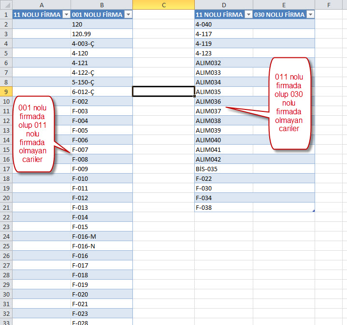Click the 001 NOLU FİRMA header cell
The width and height of the screenshot is (347, 325).
pos(102,14)
